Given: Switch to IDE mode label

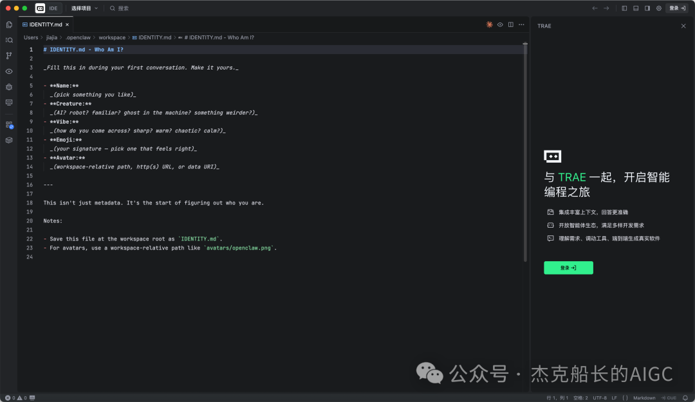Looking at the screenshot, I should 53,8.
